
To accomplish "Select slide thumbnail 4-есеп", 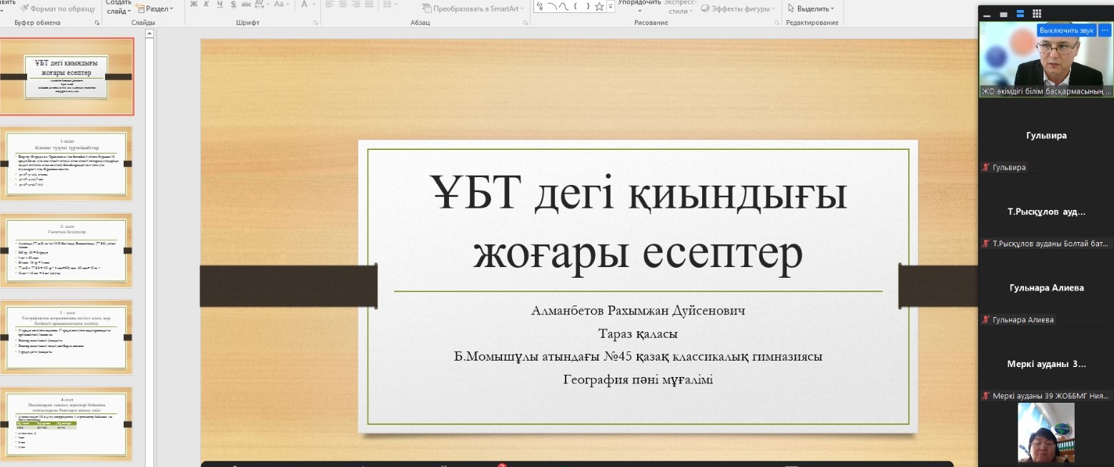I will [x=66, y=424].
